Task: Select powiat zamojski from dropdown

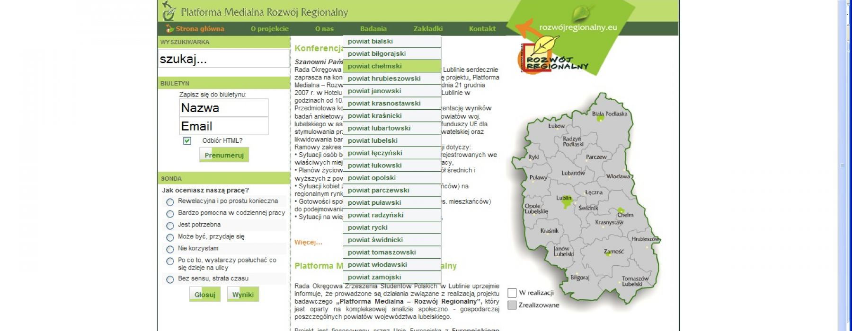Action: (392, 277)
